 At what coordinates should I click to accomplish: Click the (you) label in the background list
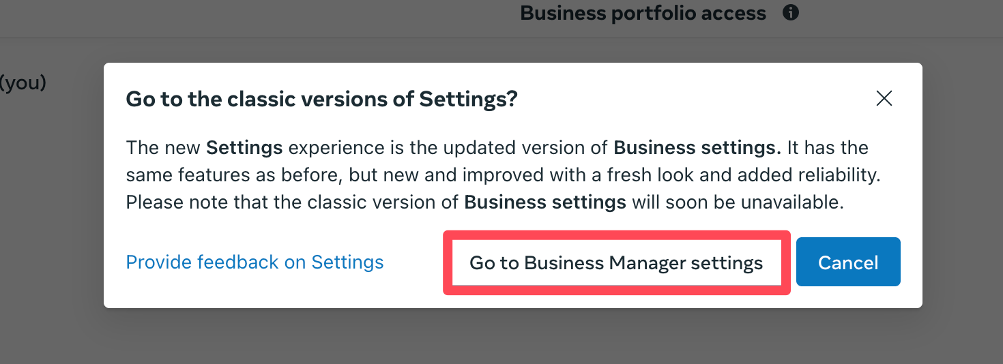point(23,83)
